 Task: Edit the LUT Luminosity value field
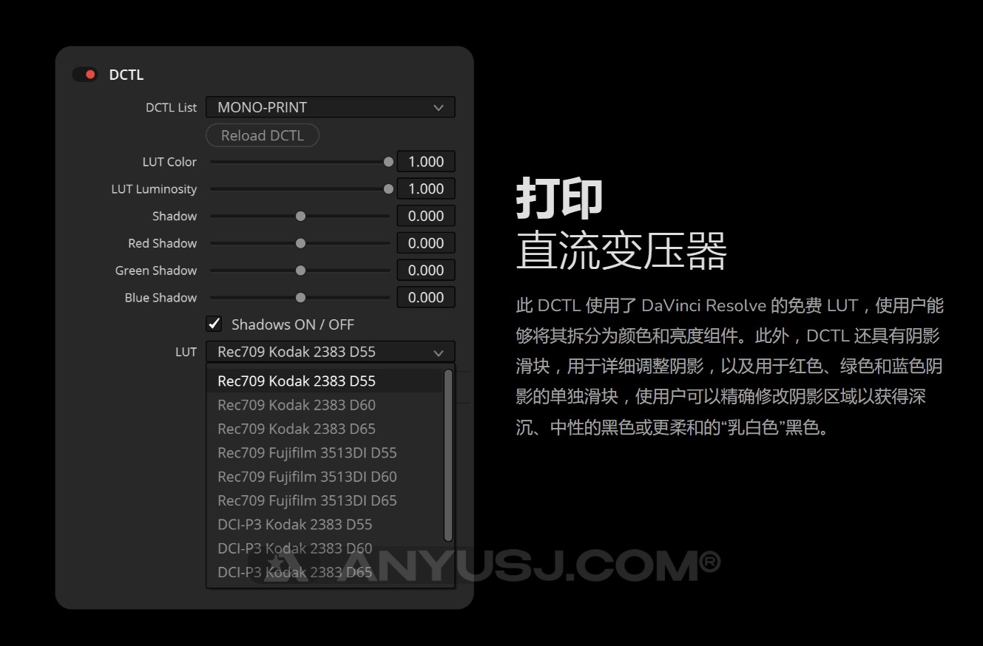point(426,189)
